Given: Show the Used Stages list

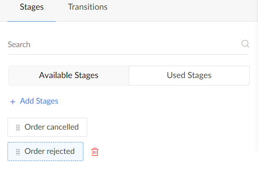Looking at the screenshot, I should tap(189, 75).
